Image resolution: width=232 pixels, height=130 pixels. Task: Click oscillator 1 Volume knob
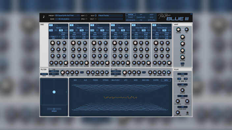pyautogui.click(x=66, y=63)
